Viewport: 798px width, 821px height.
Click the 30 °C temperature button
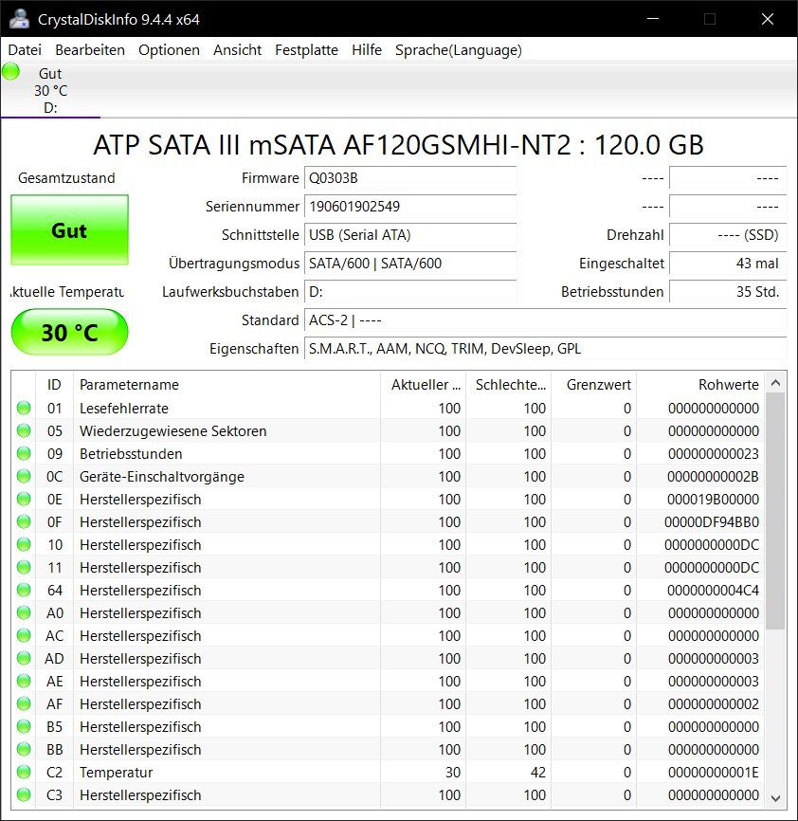pyautogui.click(x=69, y=332)
